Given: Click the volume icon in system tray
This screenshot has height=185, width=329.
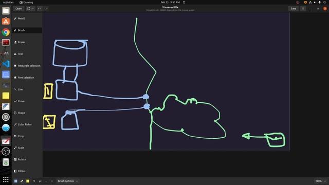Looking at the screenshot, I should coord(315,2).
